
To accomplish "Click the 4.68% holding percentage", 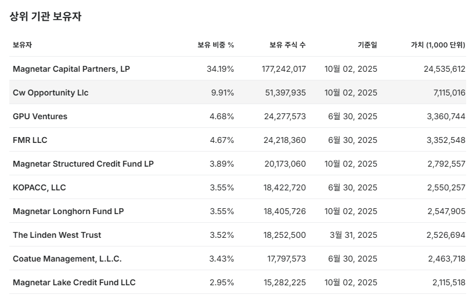I will click(x=222, y=116).
